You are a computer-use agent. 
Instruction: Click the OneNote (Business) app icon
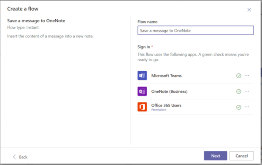click(142, 91)
